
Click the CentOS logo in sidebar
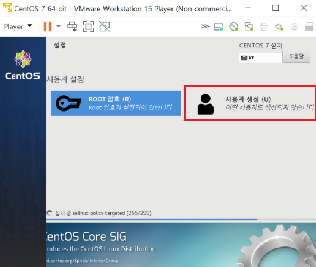tap(23, 65)
